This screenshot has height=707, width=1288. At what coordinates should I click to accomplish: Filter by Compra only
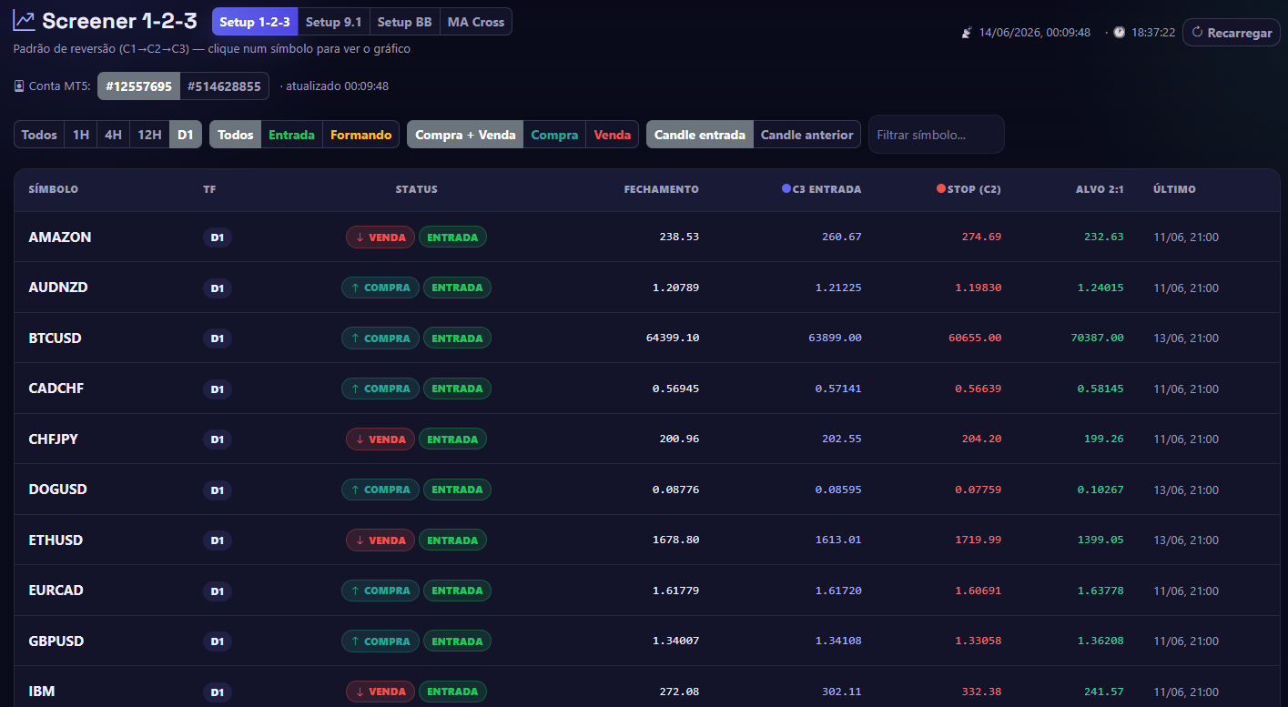pyautogui.click(x=554, y=135)
